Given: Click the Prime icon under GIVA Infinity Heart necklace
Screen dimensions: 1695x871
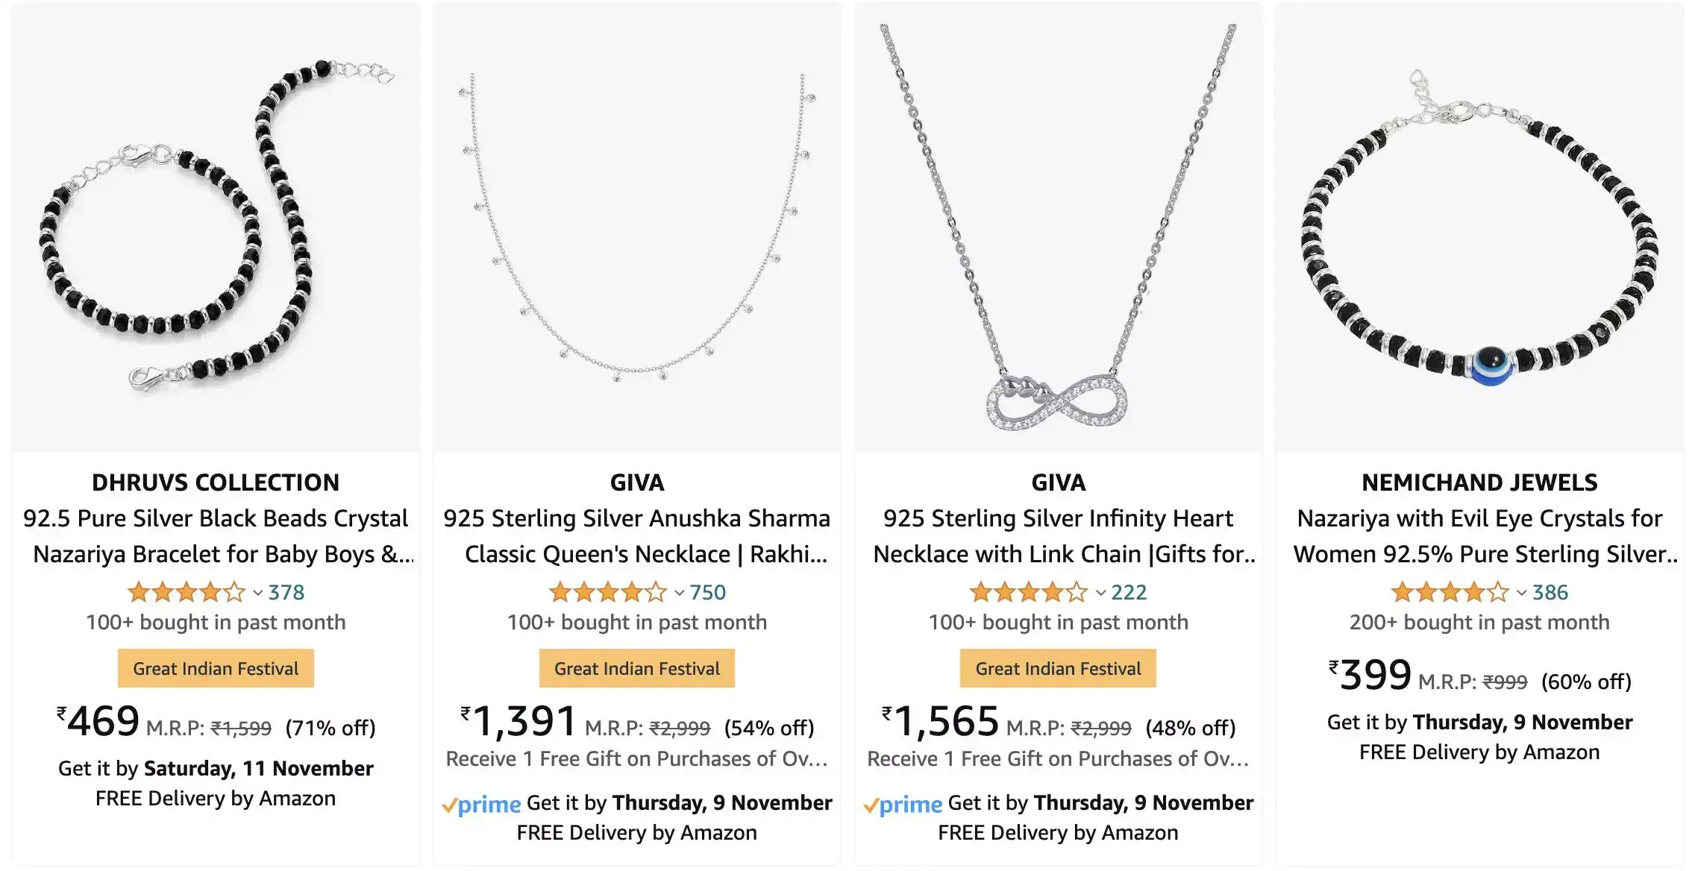Looking at the screenshot, I should click(x=904, y=805).
